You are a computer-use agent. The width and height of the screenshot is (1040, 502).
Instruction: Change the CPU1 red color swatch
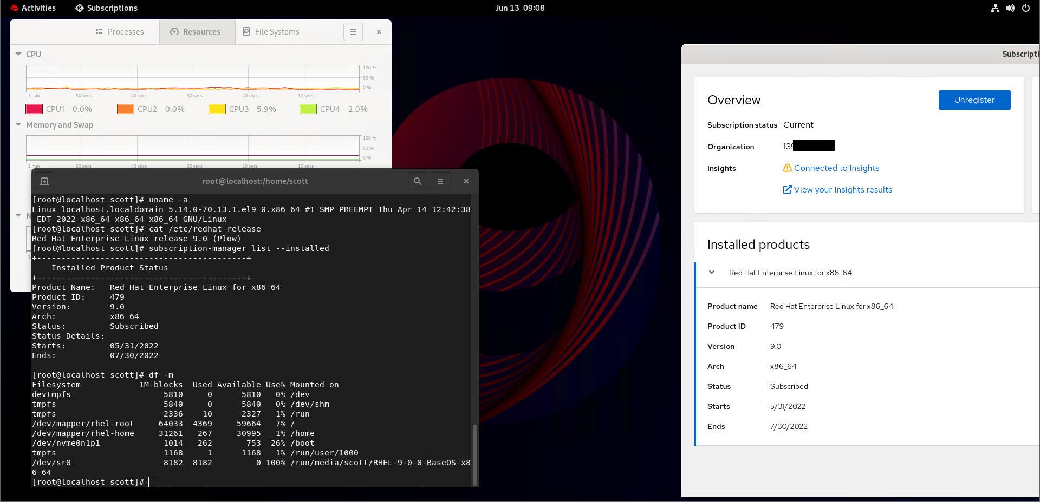34,109
